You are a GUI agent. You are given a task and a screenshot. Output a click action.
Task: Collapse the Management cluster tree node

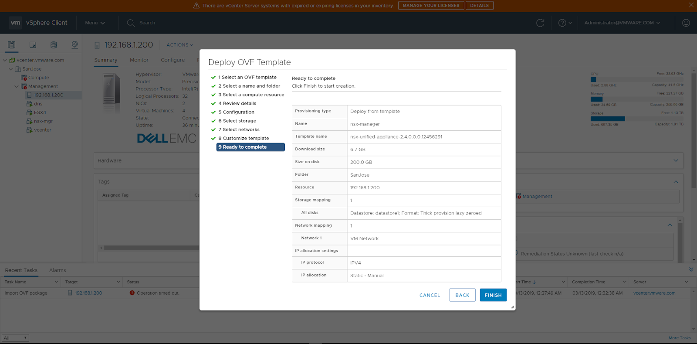point(17,86)
